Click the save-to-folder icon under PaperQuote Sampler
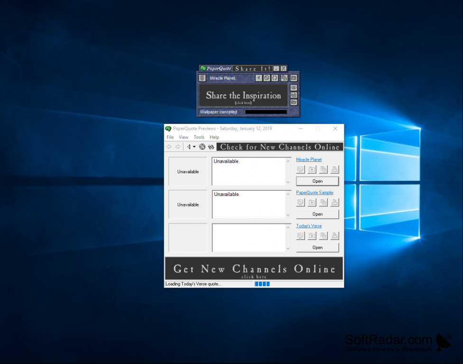Image resolution: width=463 pixels, height=364 pixels. pos(312,203)
